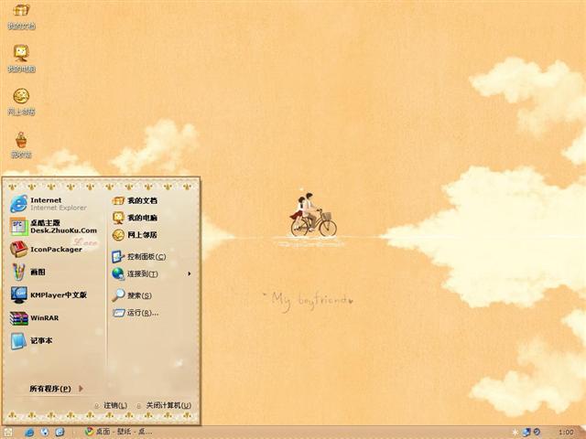The image size is (586, 439).
Task: Open the My Computer desktop icon
Action: tap(21, 59)
